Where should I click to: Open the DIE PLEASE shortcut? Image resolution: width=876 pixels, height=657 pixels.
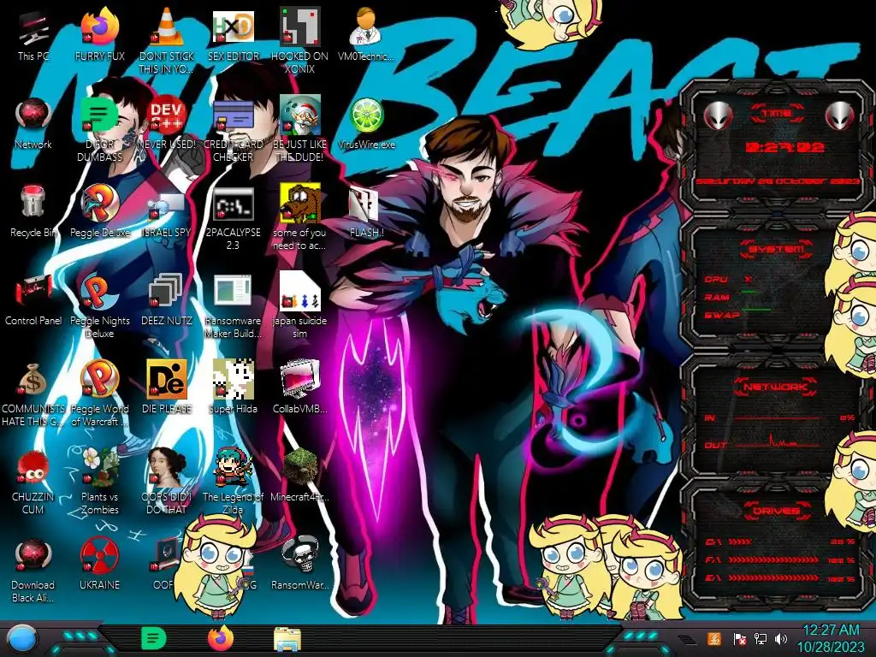point(167,388)
